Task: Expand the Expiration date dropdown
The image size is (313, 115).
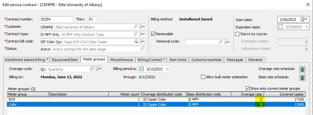Action: pos(307,27)
